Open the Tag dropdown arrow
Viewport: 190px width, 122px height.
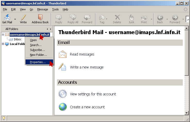coord(107,19)
